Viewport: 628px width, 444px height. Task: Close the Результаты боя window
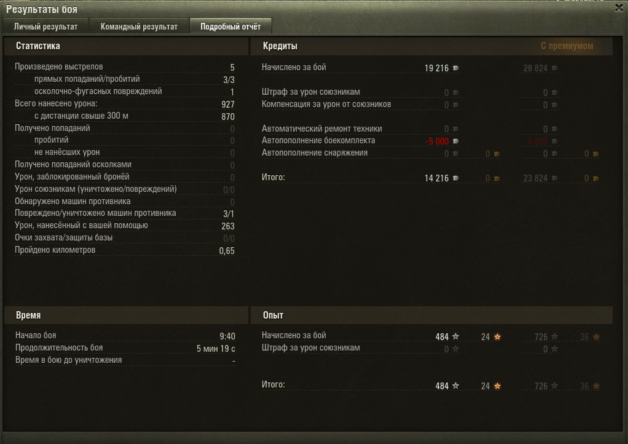point(619,8)
